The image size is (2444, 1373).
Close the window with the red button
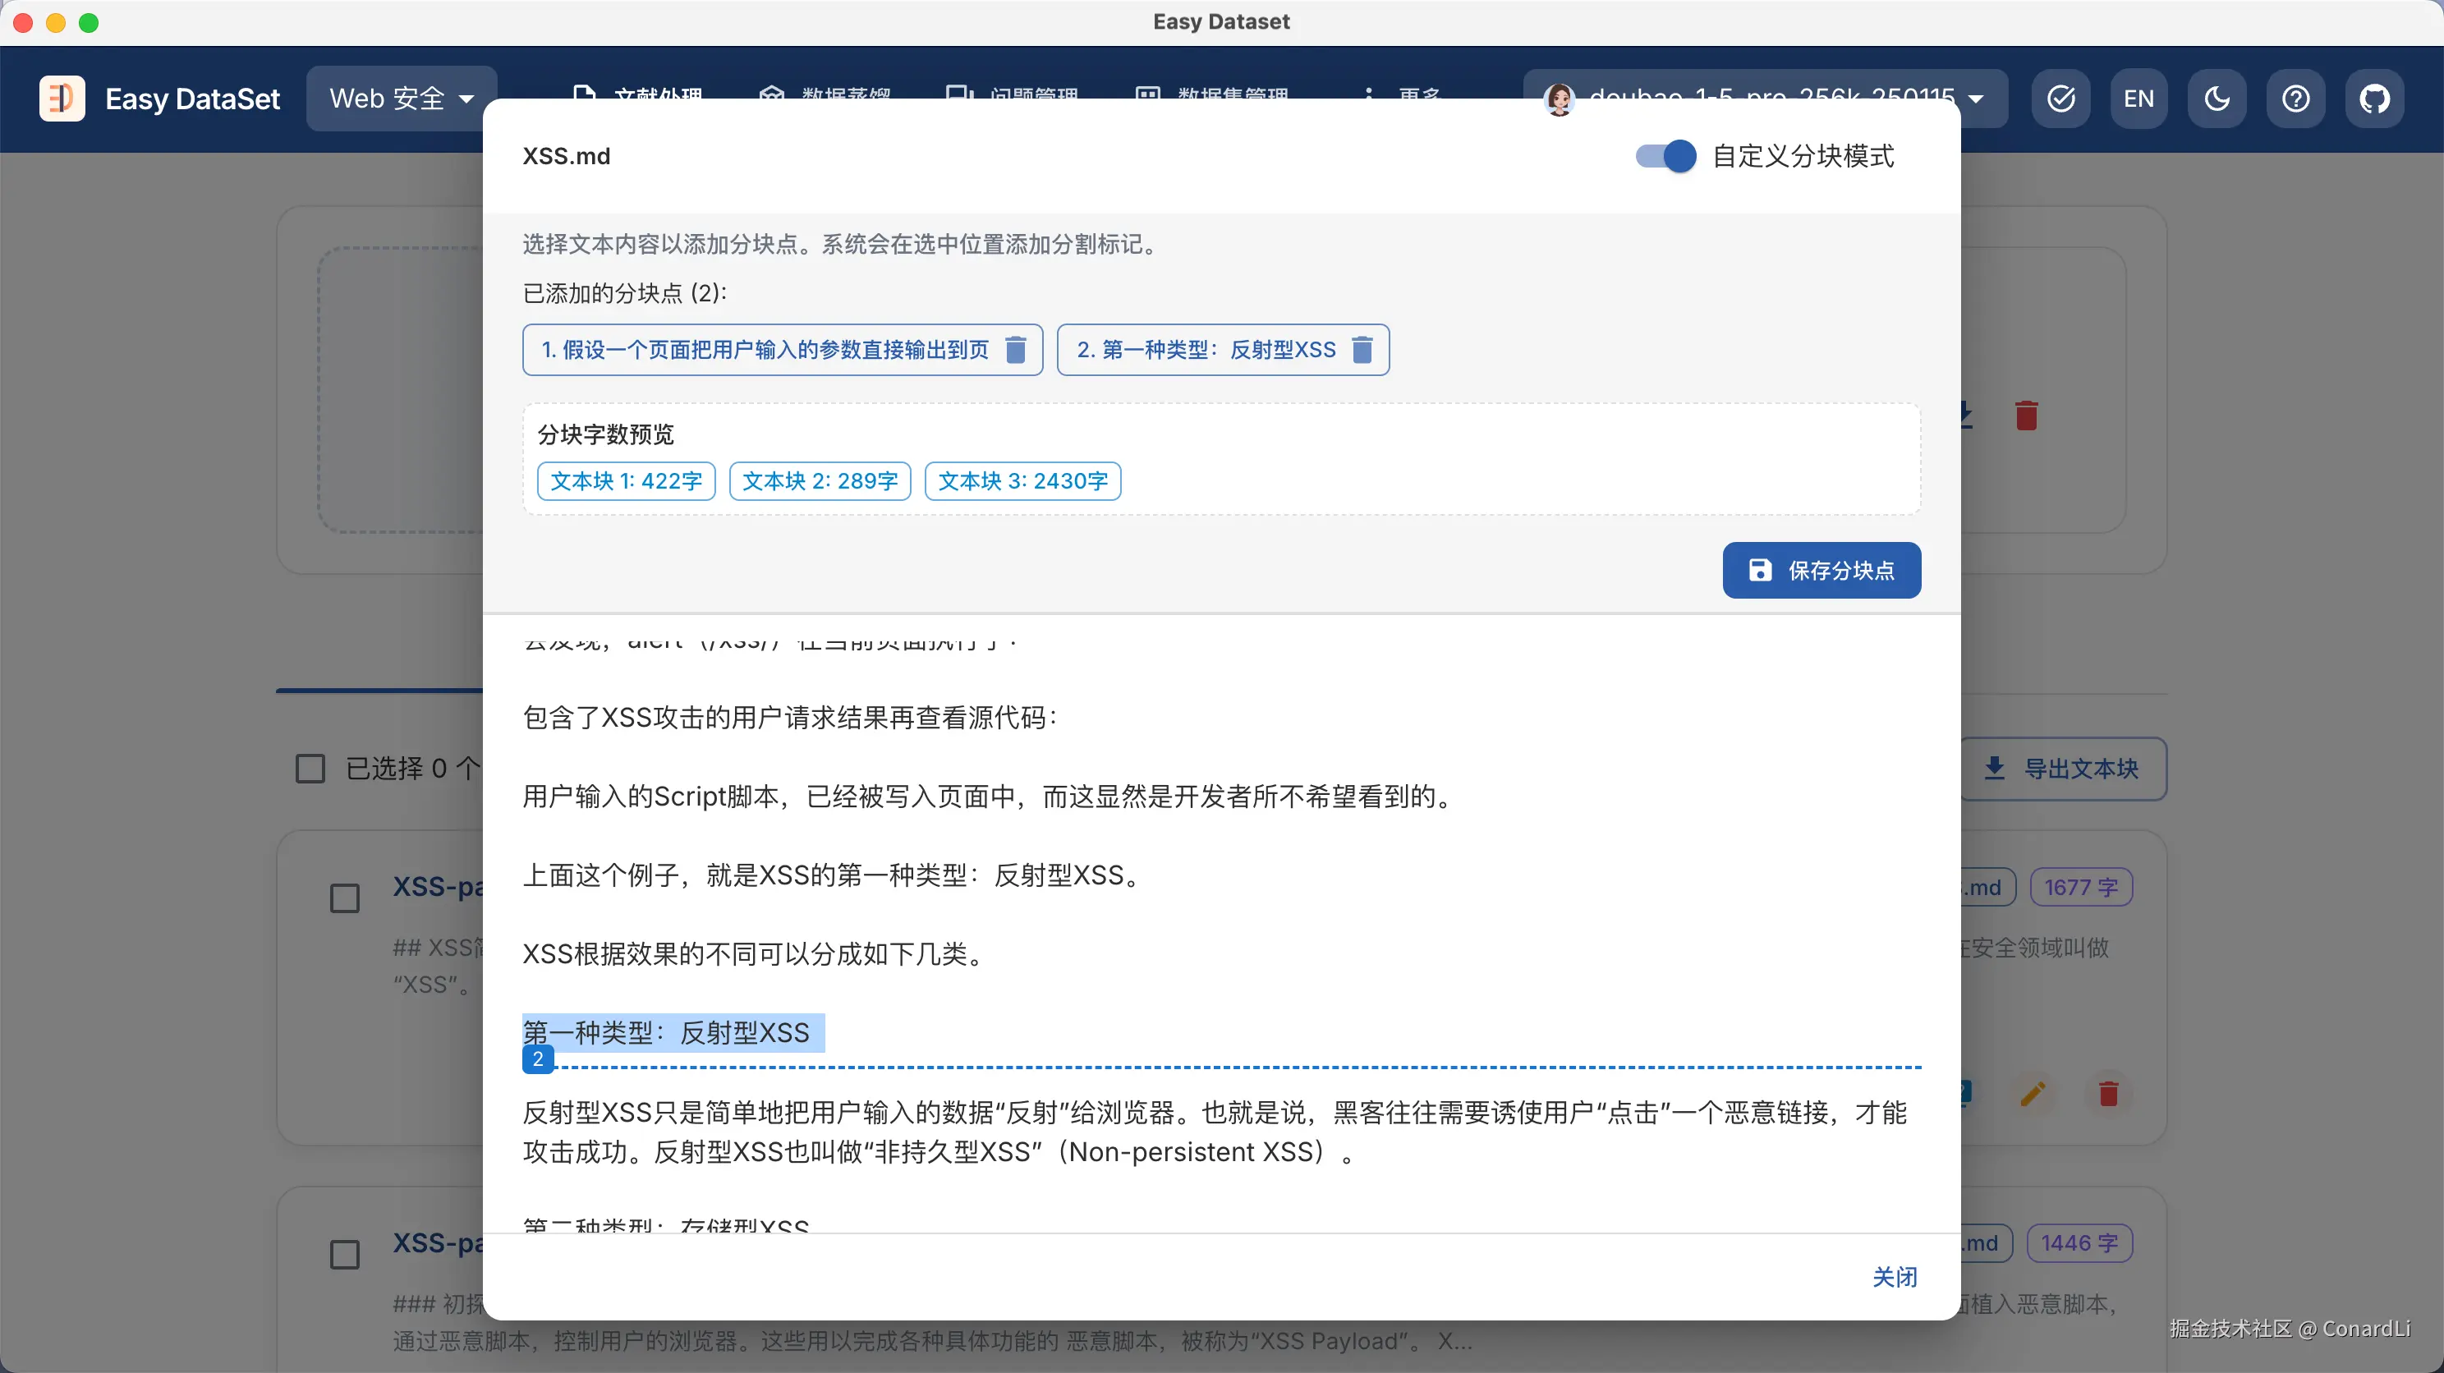[x=24, y=23]
